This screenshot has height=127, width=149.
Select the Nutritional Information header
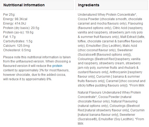[24, 5]
